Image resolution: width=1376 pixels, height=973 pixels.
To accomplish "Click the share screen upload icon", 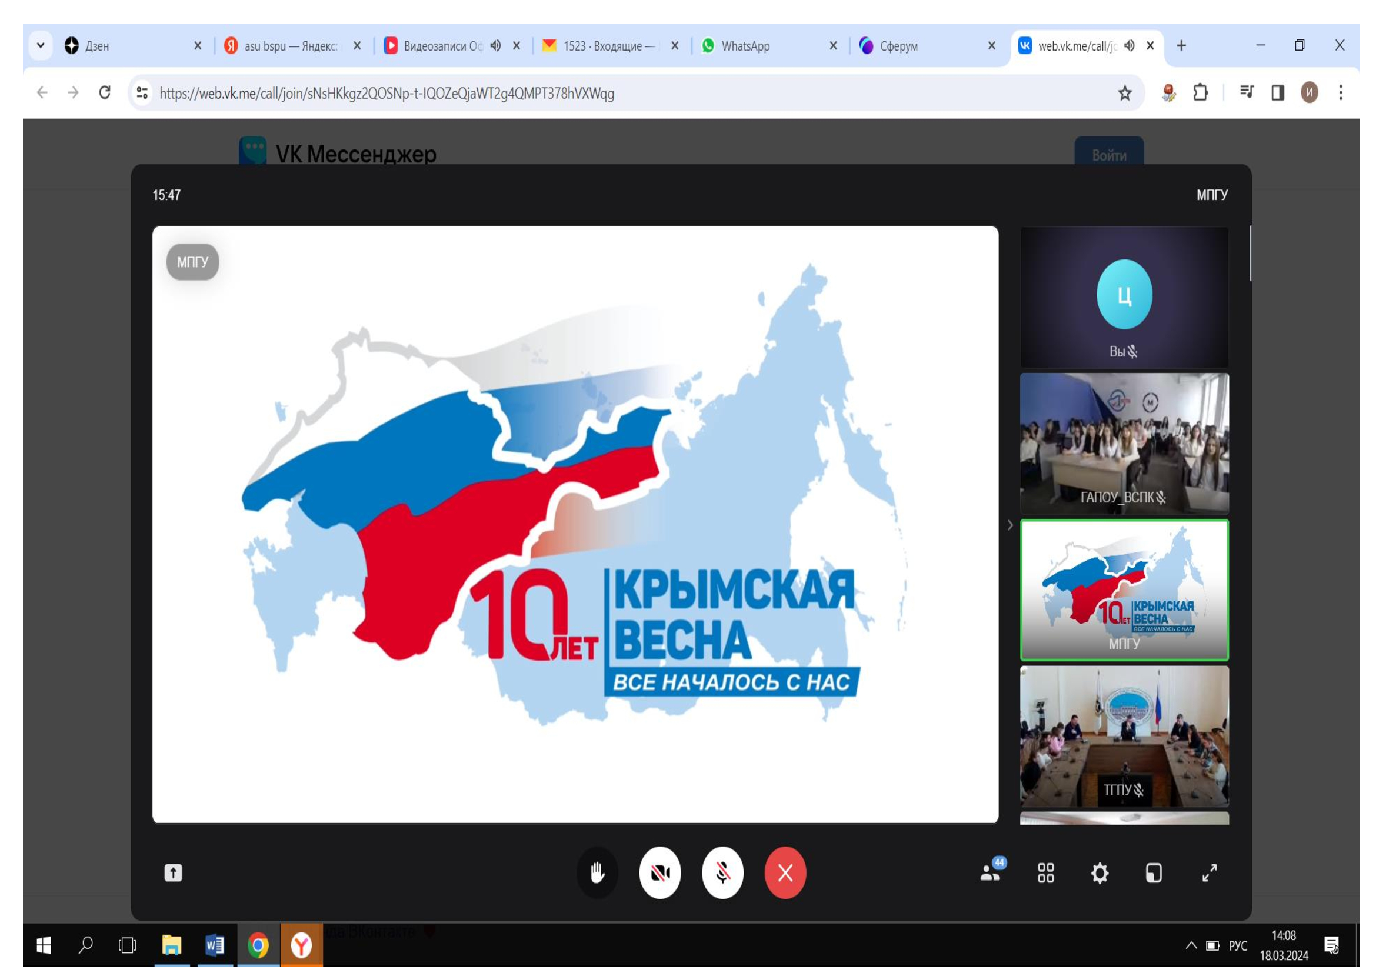I will click(x=173, y=873).
